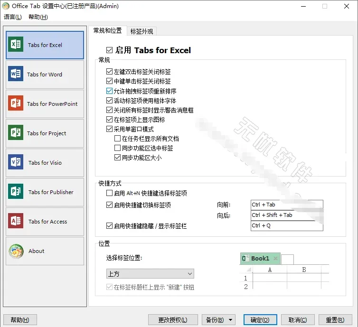Image resolution: width=358 pixels, height=327 pixels.
Task: Open Tabs for PowerPoint settings icon
Action: 16,103
